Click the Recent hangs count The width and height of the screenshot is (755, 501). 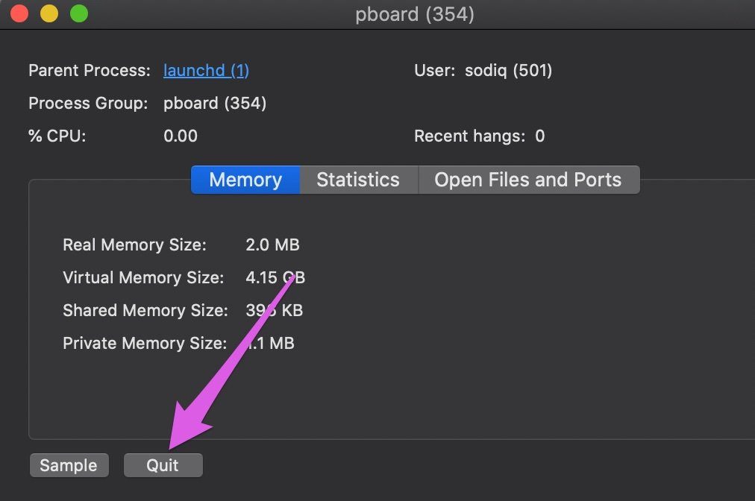pyautogui.click(x=541, y=136)
